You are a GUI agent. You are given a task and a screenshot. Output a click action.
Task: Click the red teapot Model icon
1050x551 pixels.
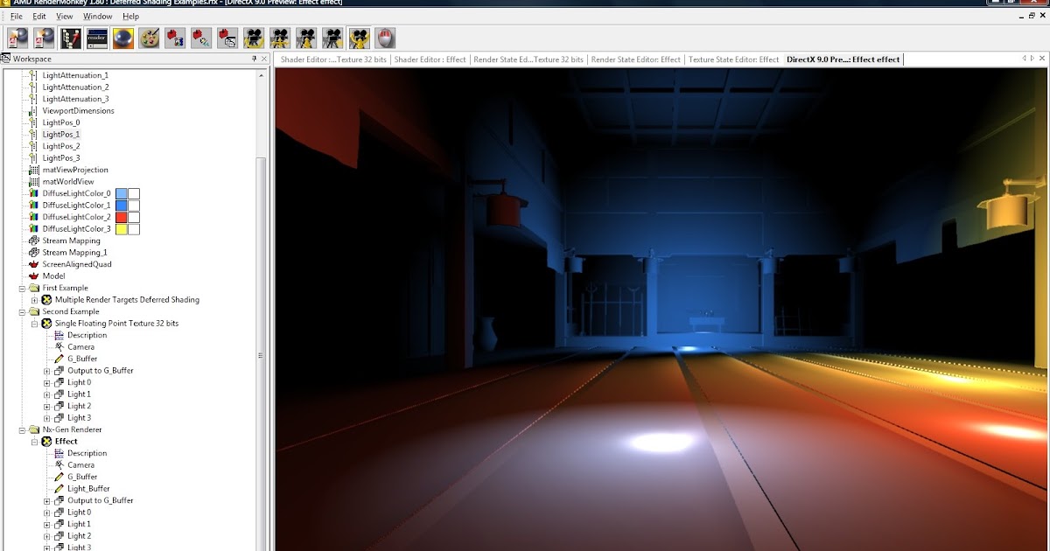click(x=34, y=276)
